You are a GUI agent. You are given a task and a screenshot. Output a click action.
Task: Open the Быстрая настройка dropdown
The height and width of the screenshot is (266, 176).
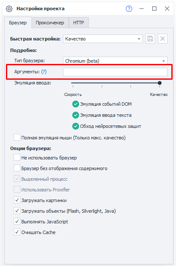click(x=103, y=39)
